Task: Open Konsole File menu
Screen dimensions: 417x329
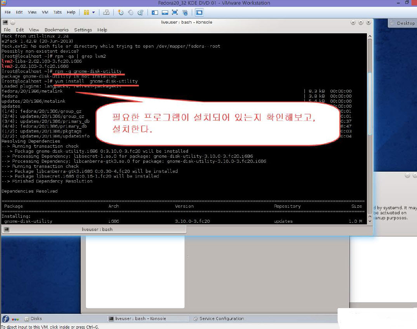Action: point(7,30)
